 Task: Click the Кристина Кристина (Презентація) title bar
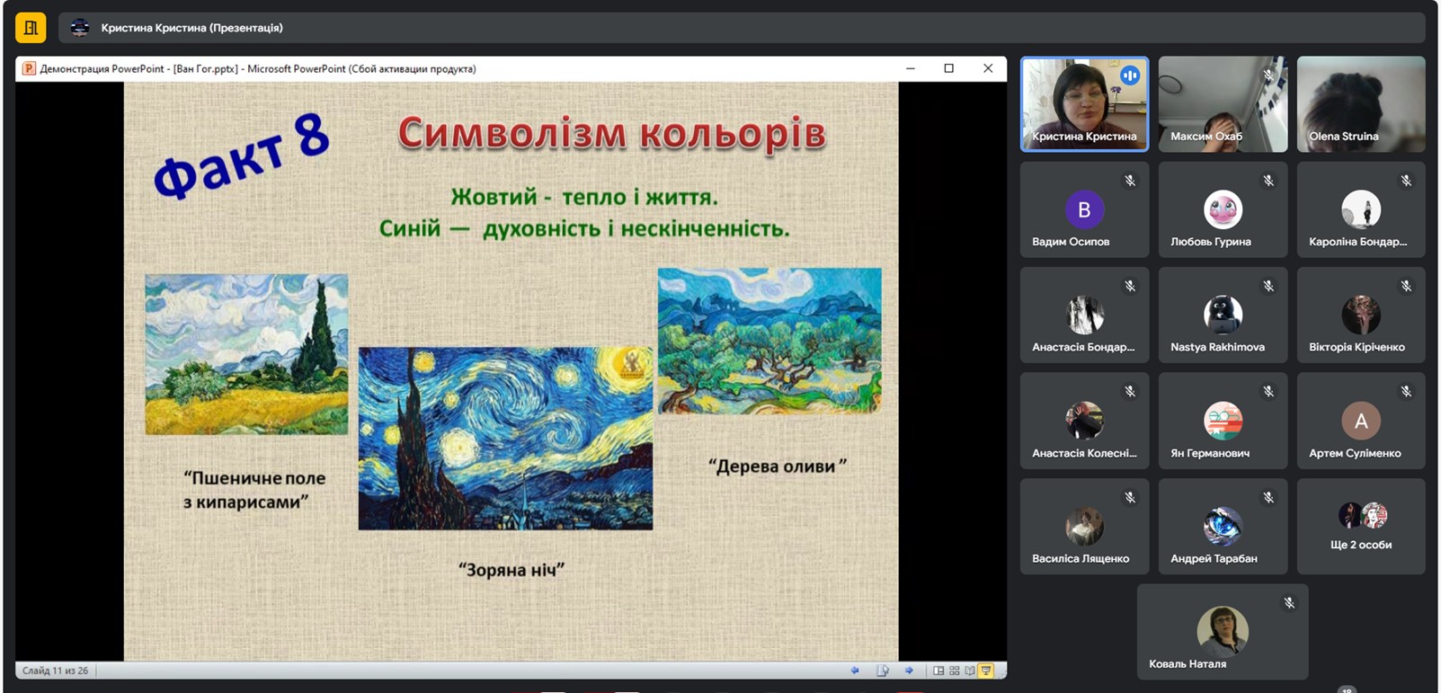click(x=191, y=28)
